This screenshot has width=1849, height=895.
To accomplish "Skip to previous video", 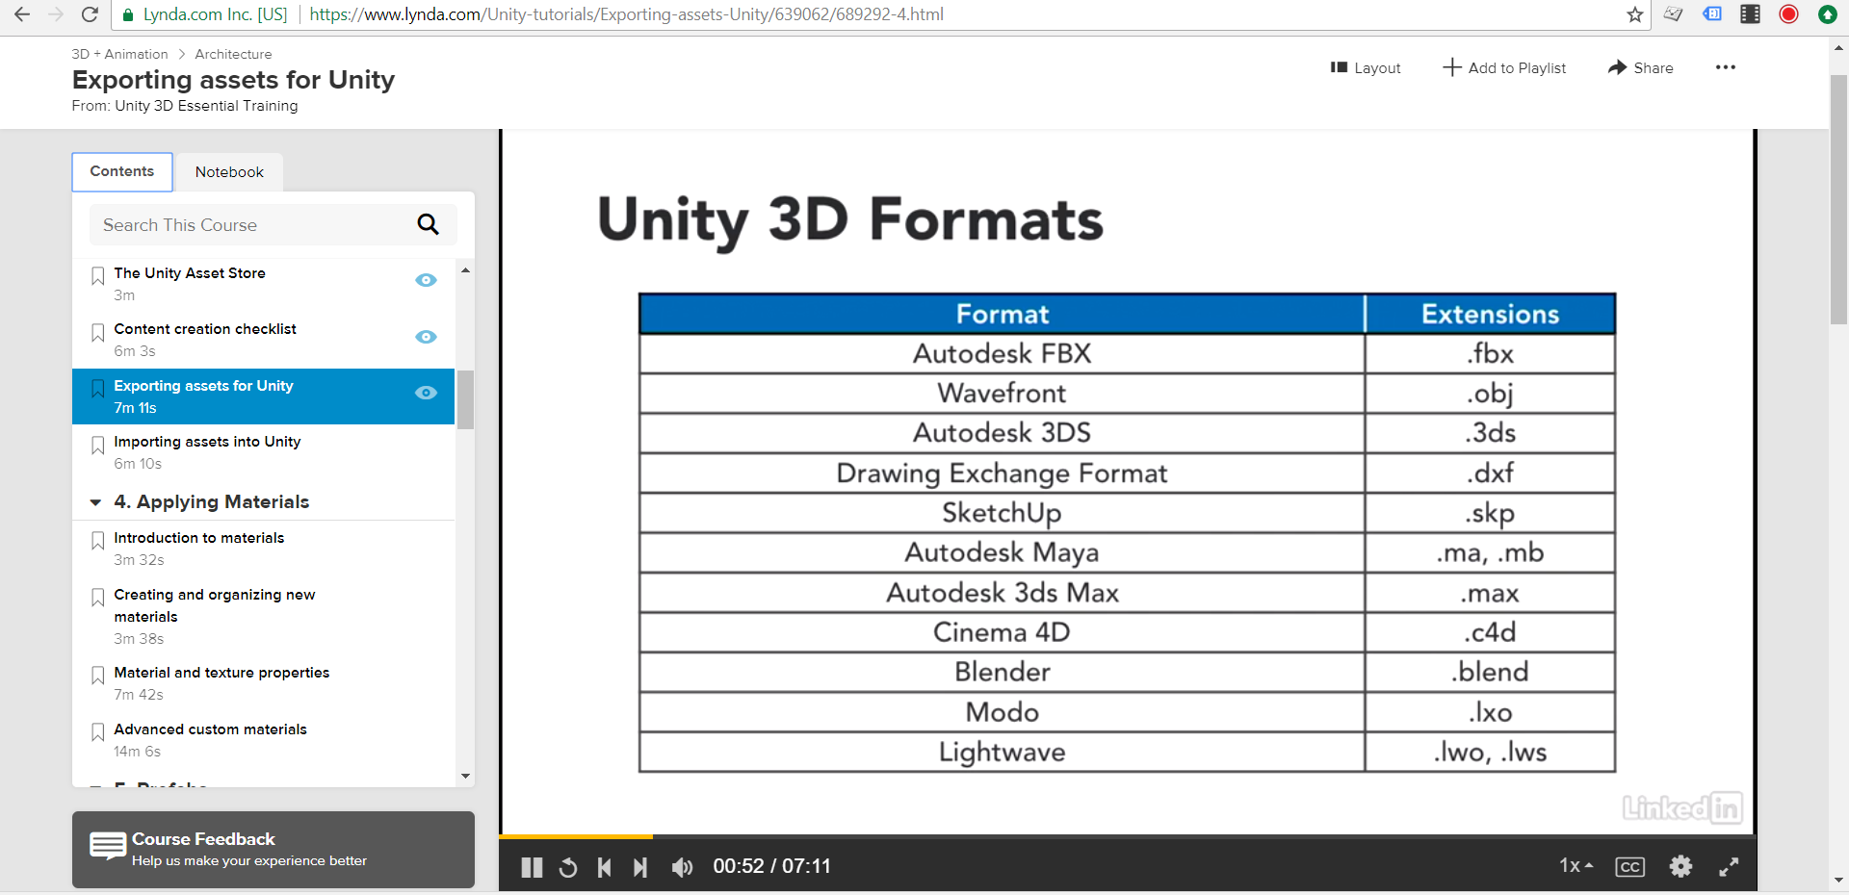I will (605, 867).
